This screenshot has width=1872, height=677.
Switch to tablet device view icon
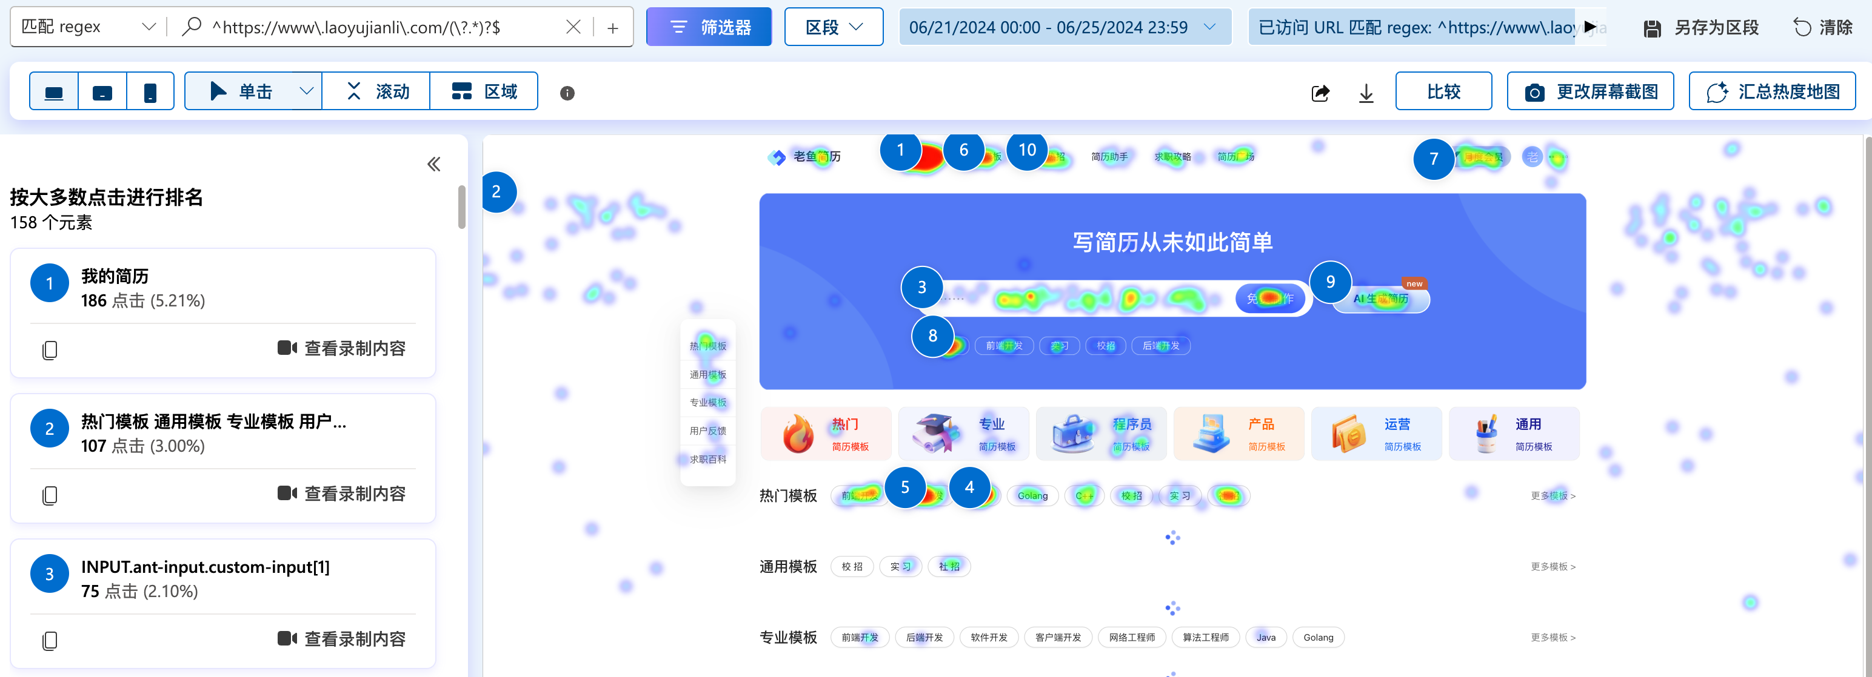point(102,92)
